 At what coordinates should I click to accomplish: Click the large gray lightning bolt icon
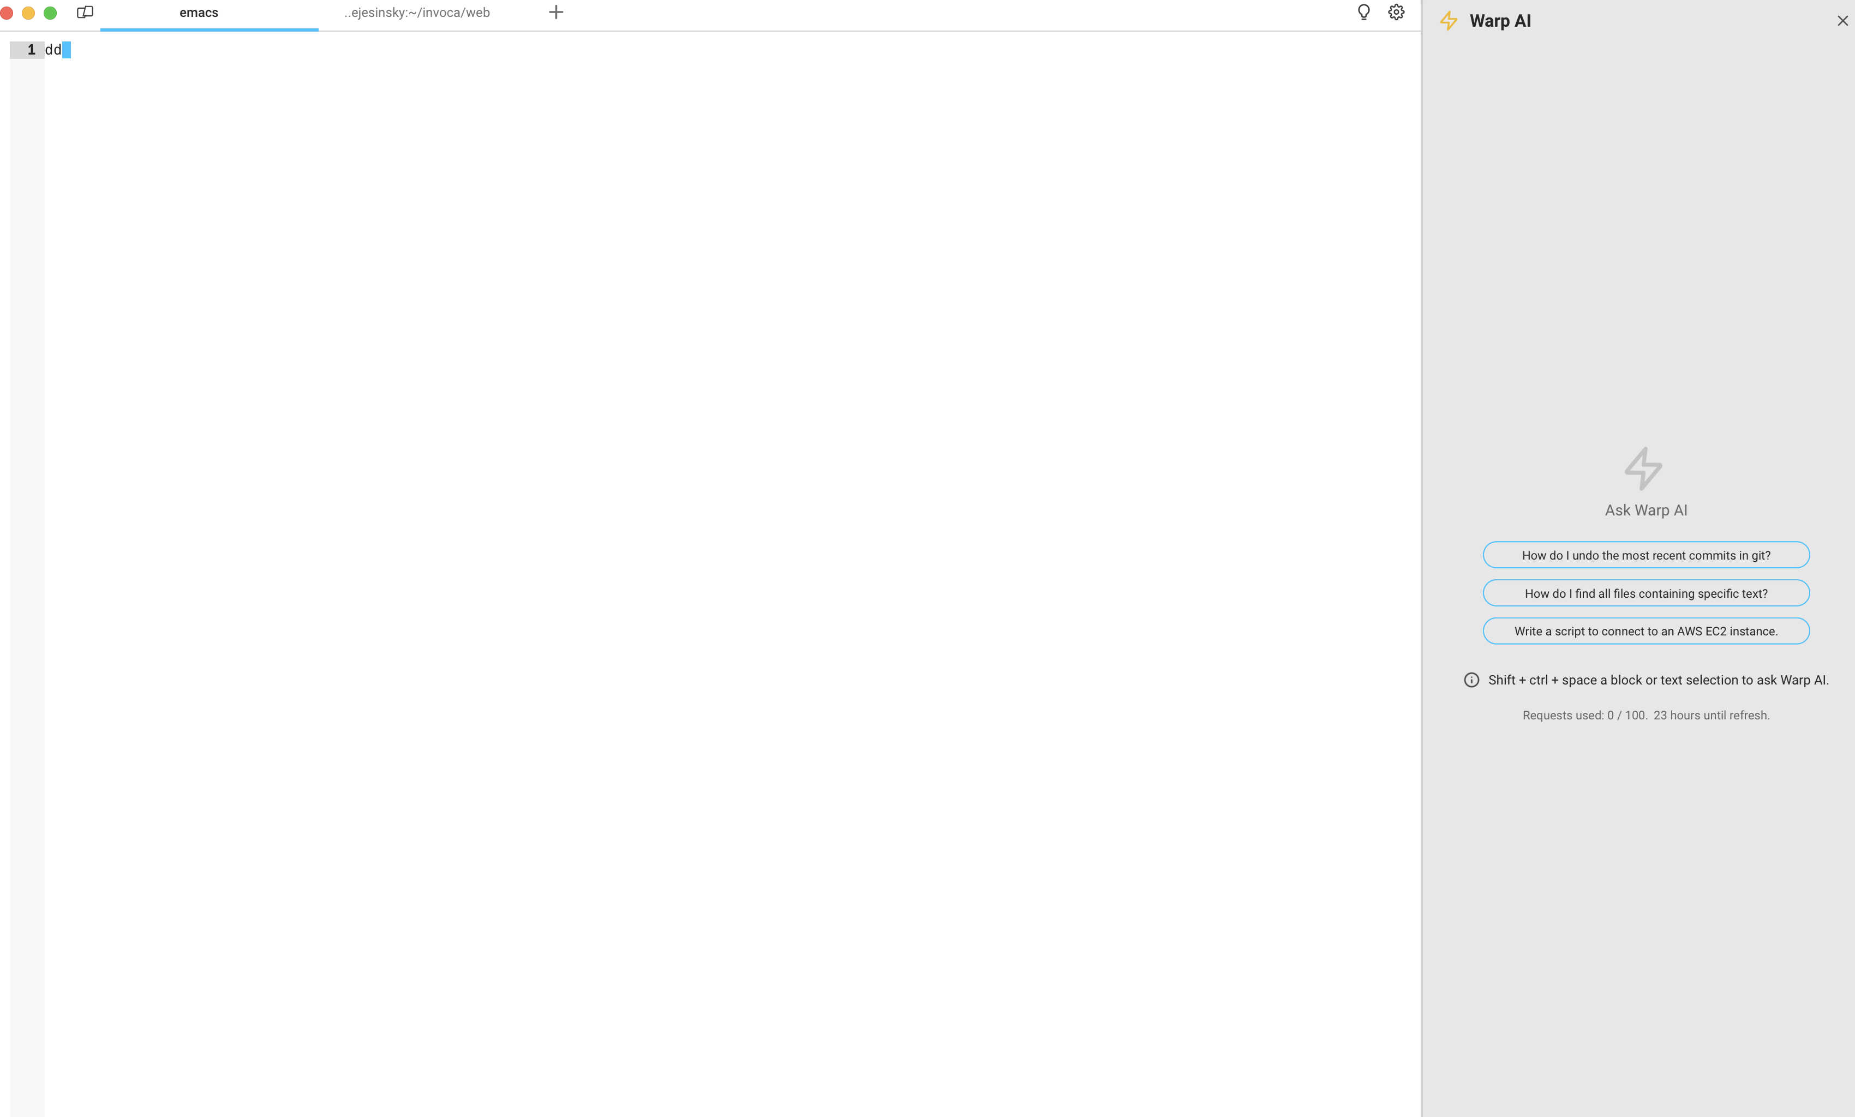tap(1643, 468)
